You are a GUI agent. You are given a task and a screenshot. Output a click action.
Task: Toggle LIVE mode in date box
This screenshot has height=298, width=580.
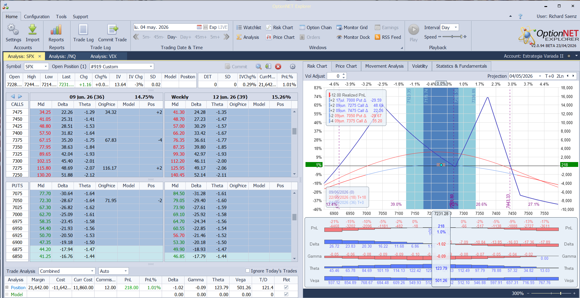[x=223, y=27]
